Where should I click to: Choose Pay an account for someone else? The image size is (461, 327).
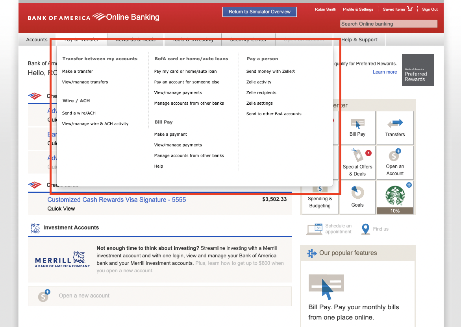click(x=187, y=82)
